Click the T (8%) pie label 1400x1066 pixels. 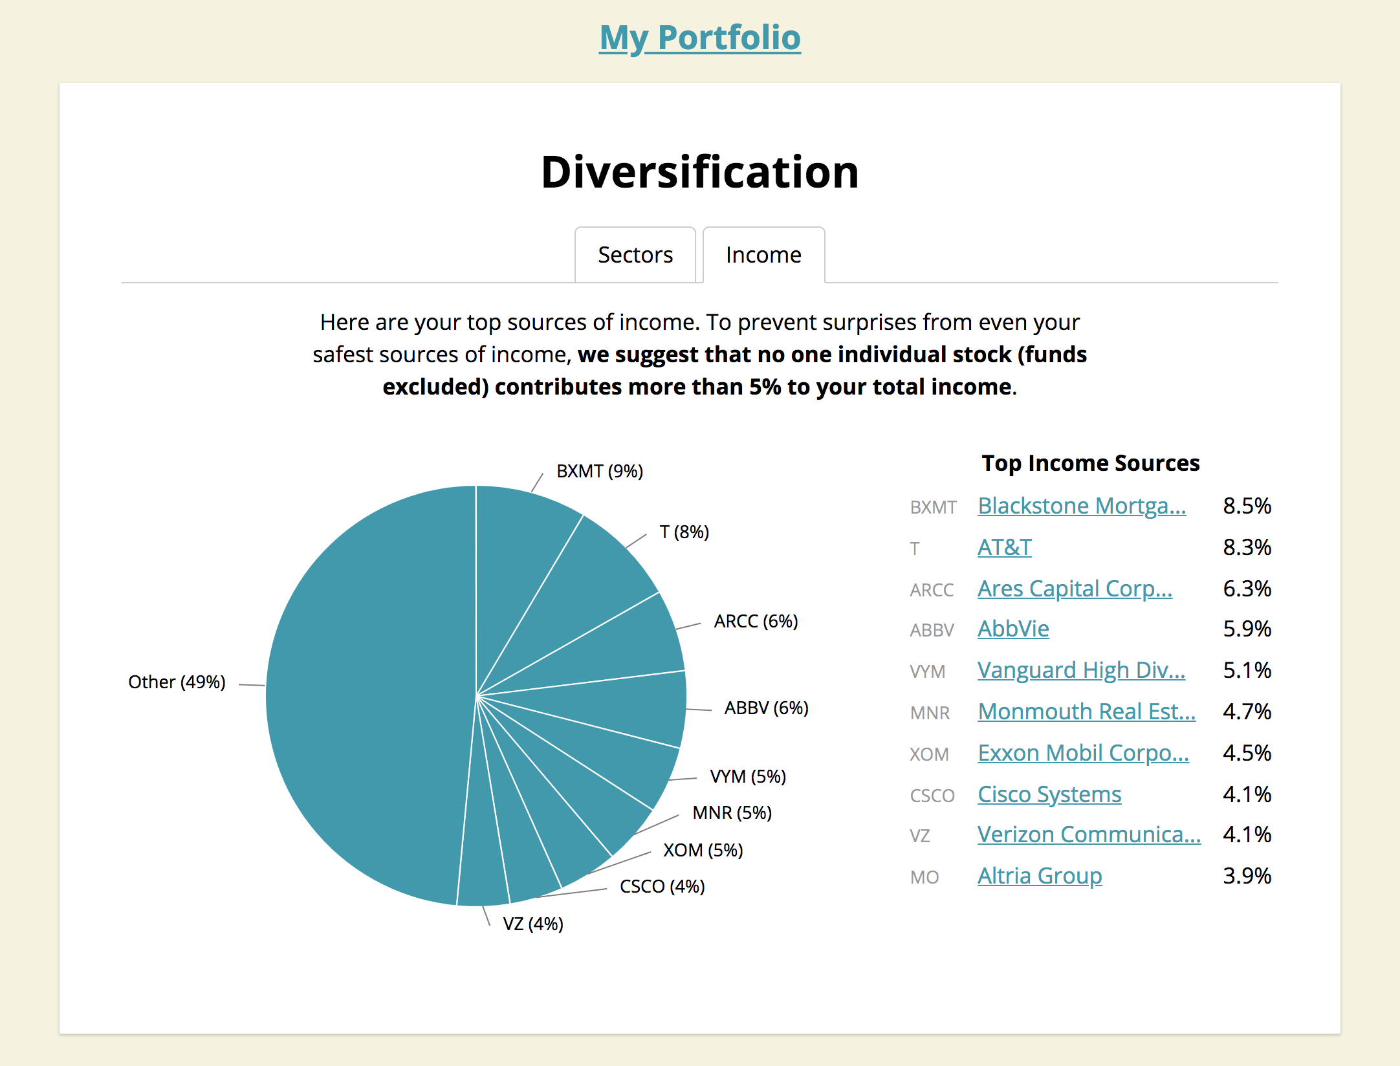tap(684, 532)
